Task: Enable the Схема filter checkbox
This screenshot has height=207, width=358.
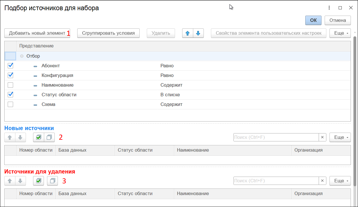Action: 10,104
